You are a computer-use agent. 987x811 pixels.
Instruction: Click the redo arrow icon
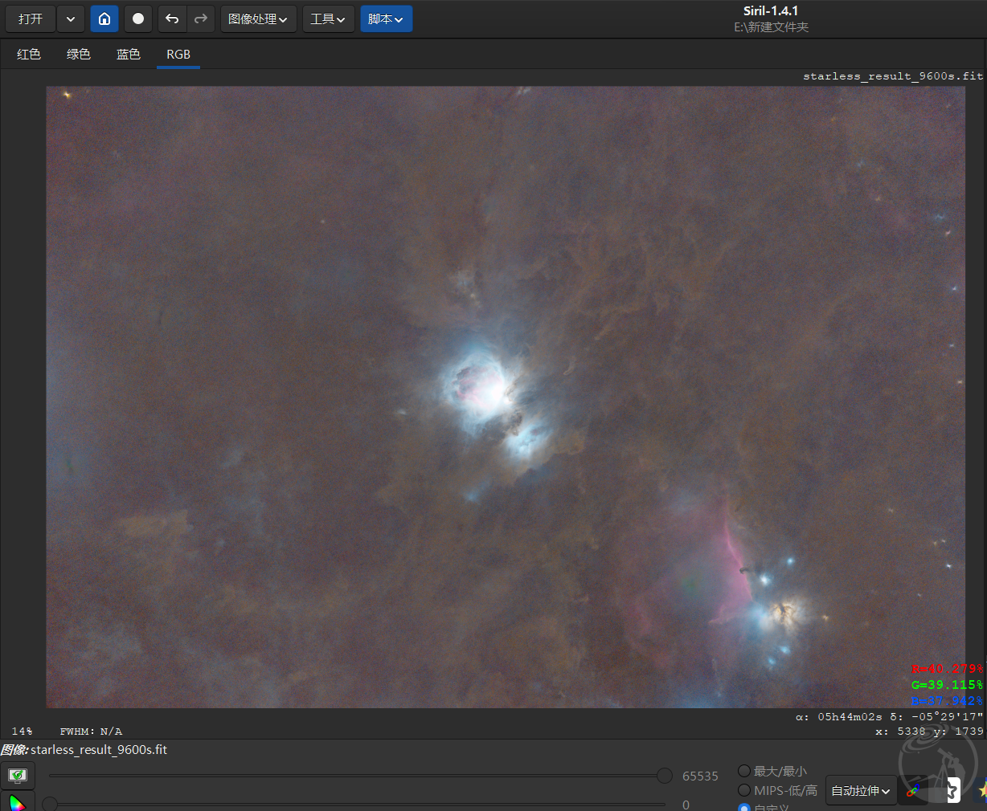201,18
